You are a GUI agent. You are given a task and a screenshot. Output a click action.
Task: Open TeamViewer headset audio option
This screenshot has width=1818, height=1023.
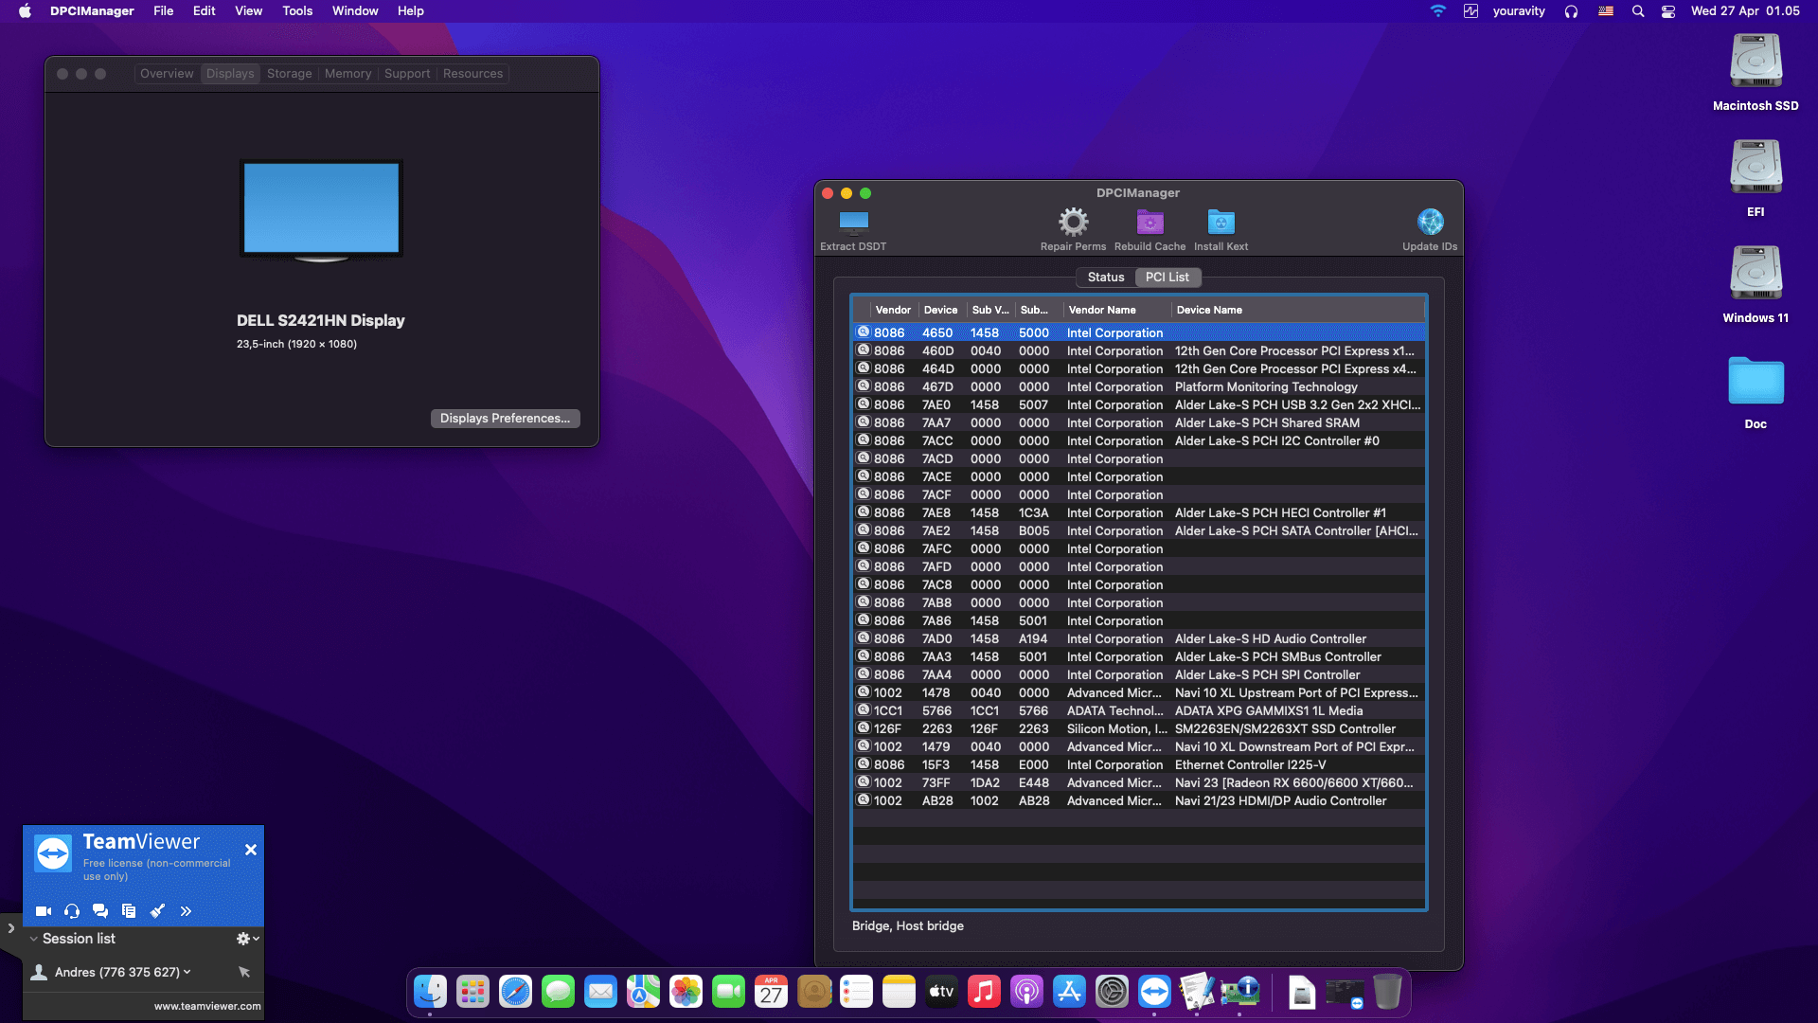(72, 911)
